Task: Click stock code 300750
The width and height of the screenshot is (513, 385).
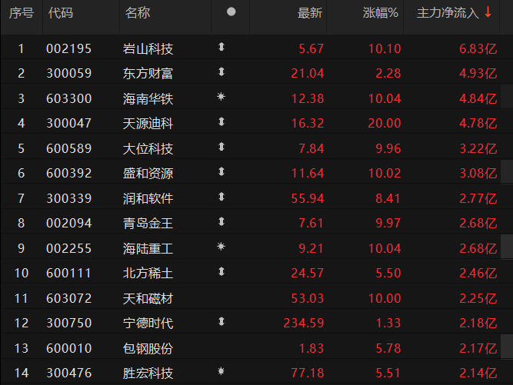Action: coord(68,323)
